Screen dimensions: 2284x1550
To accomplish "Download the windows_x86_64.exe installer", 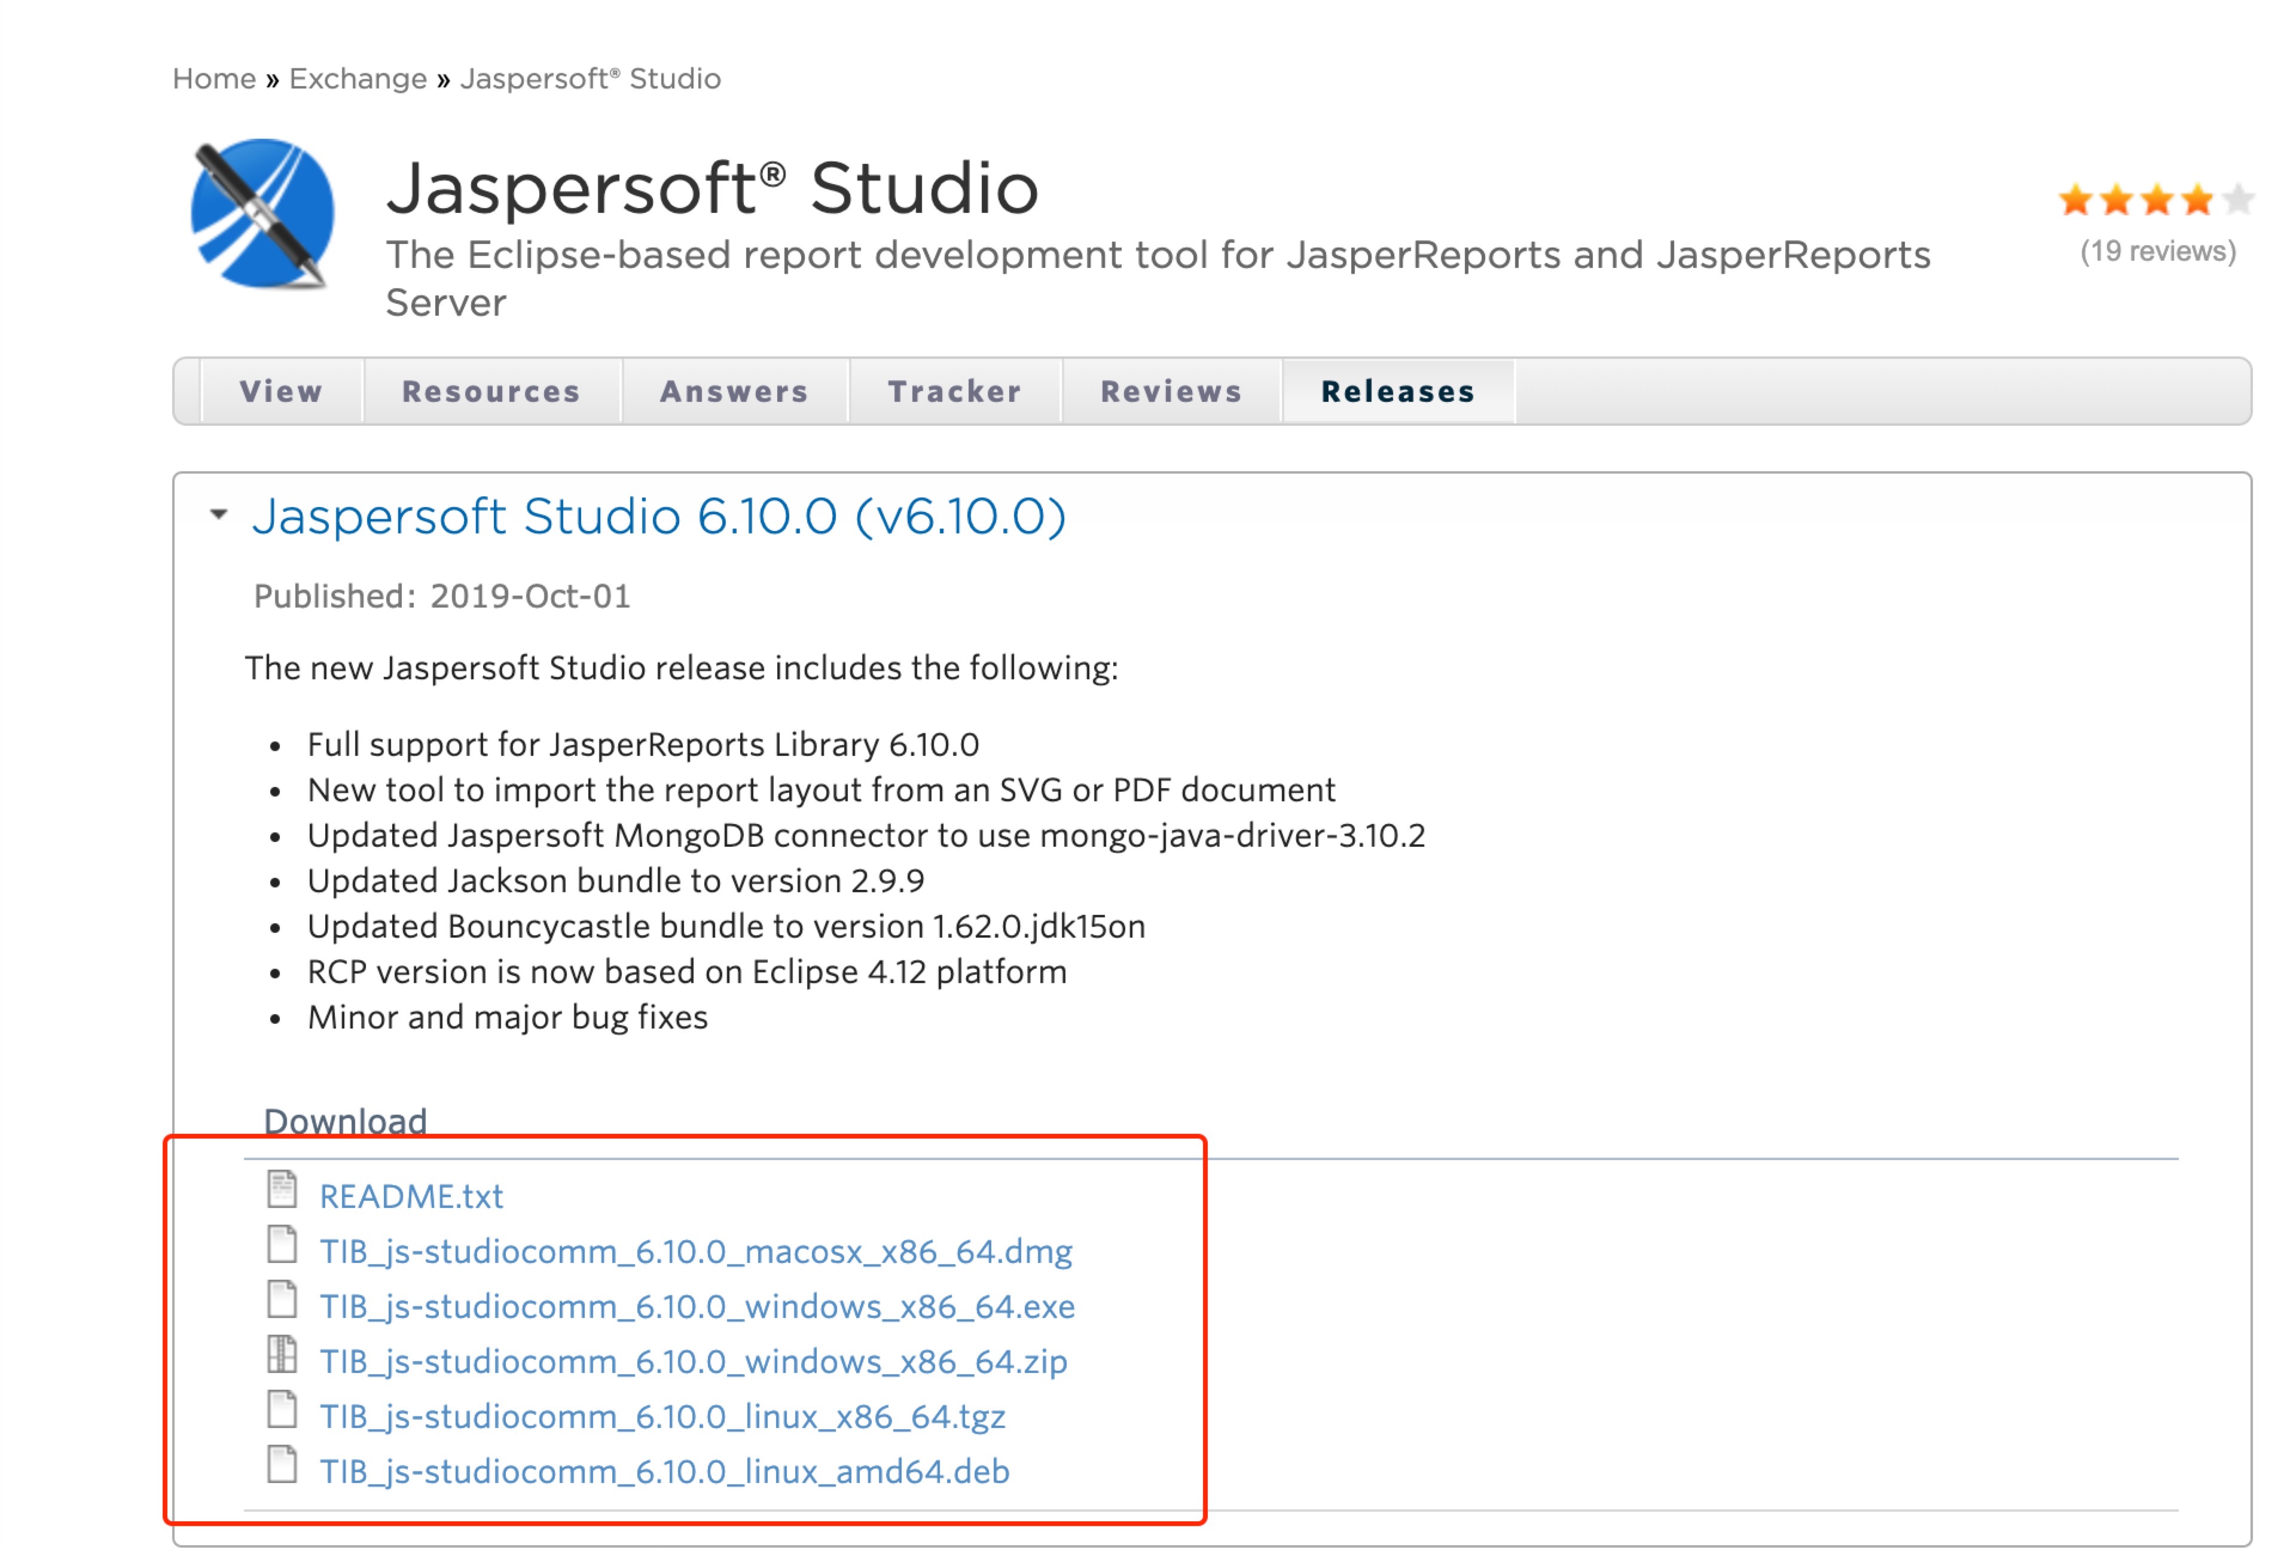I will click(697, 1306).
